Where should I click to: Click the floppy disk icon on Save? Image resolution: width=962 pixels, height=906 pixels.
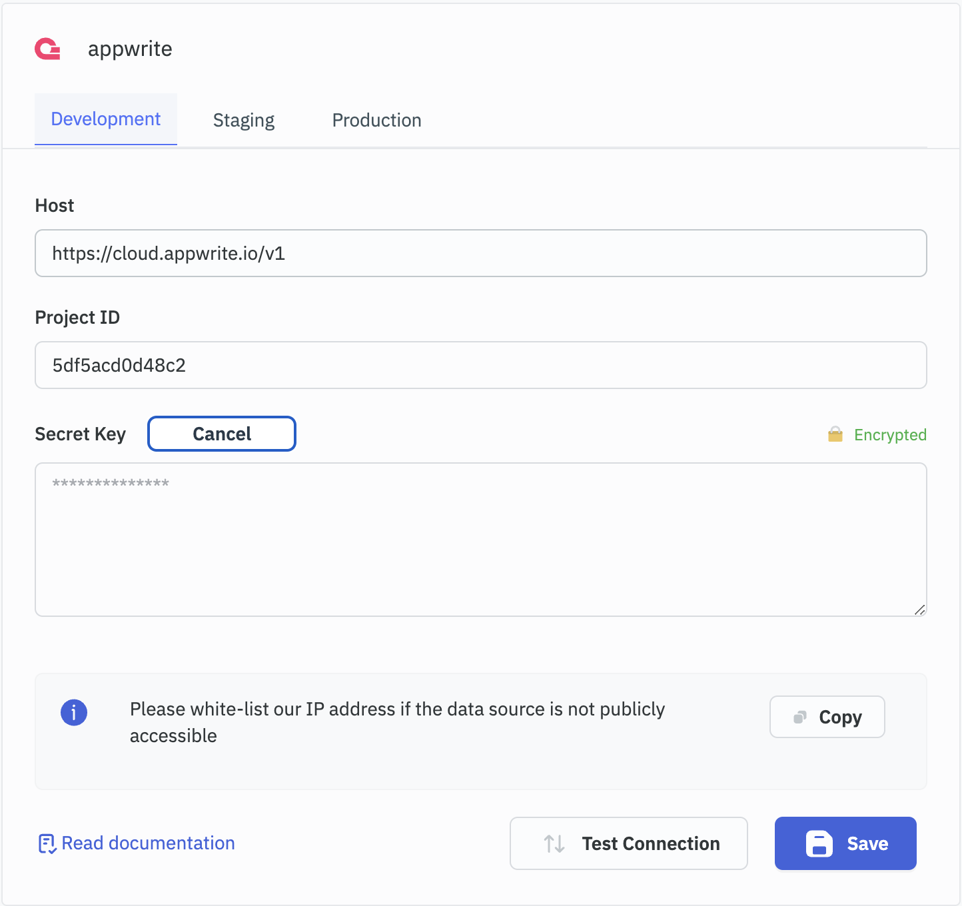[819, 844]
